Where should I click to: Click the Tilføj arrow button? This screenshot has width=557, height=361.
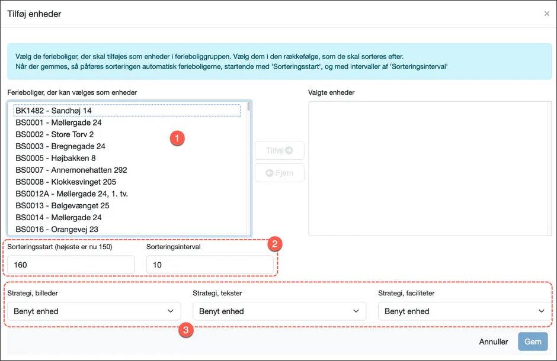(x=279, y=151)
